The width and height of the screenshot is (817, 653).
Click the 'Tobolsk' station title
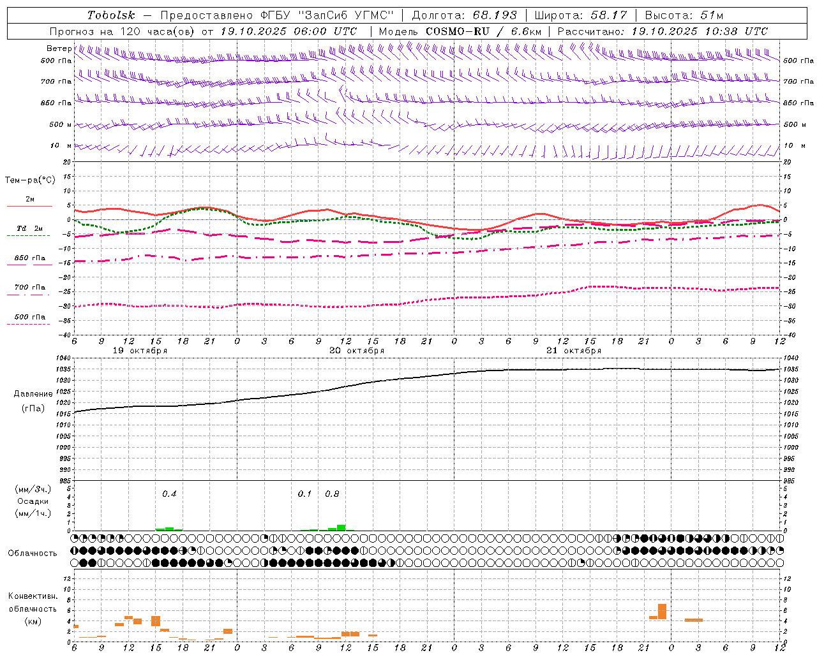coord(111,15)
